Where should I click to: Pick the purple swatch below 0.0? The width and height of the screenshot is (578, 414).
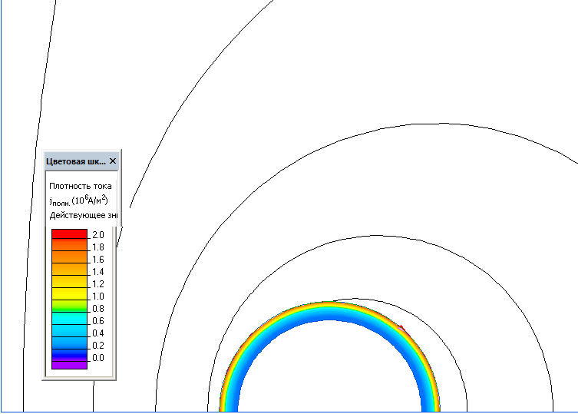click(69, 366)
